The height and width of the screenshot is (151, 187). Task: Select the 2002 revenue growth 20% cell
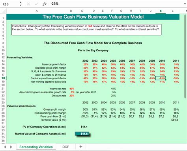click(x=86, y=64)
